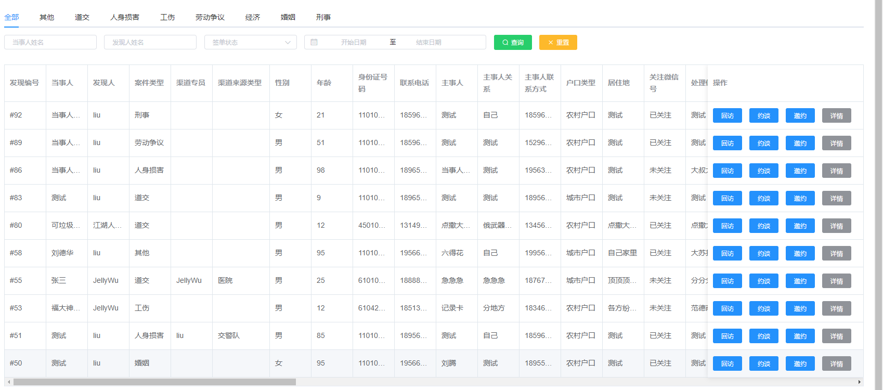Expand the 签单状态 dropdown
The image size is (883, 390).
(251, 42)
